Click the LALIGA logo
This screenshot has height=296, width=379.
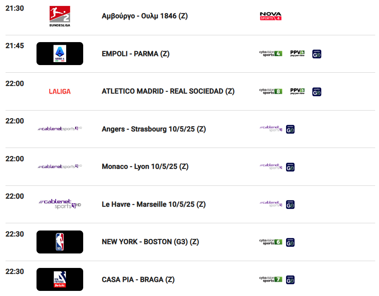tap(60, 91)
